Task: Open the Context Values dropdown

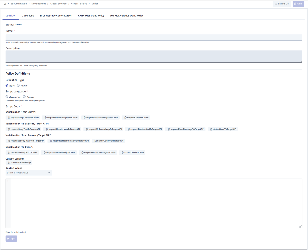Action: (29, 173)
